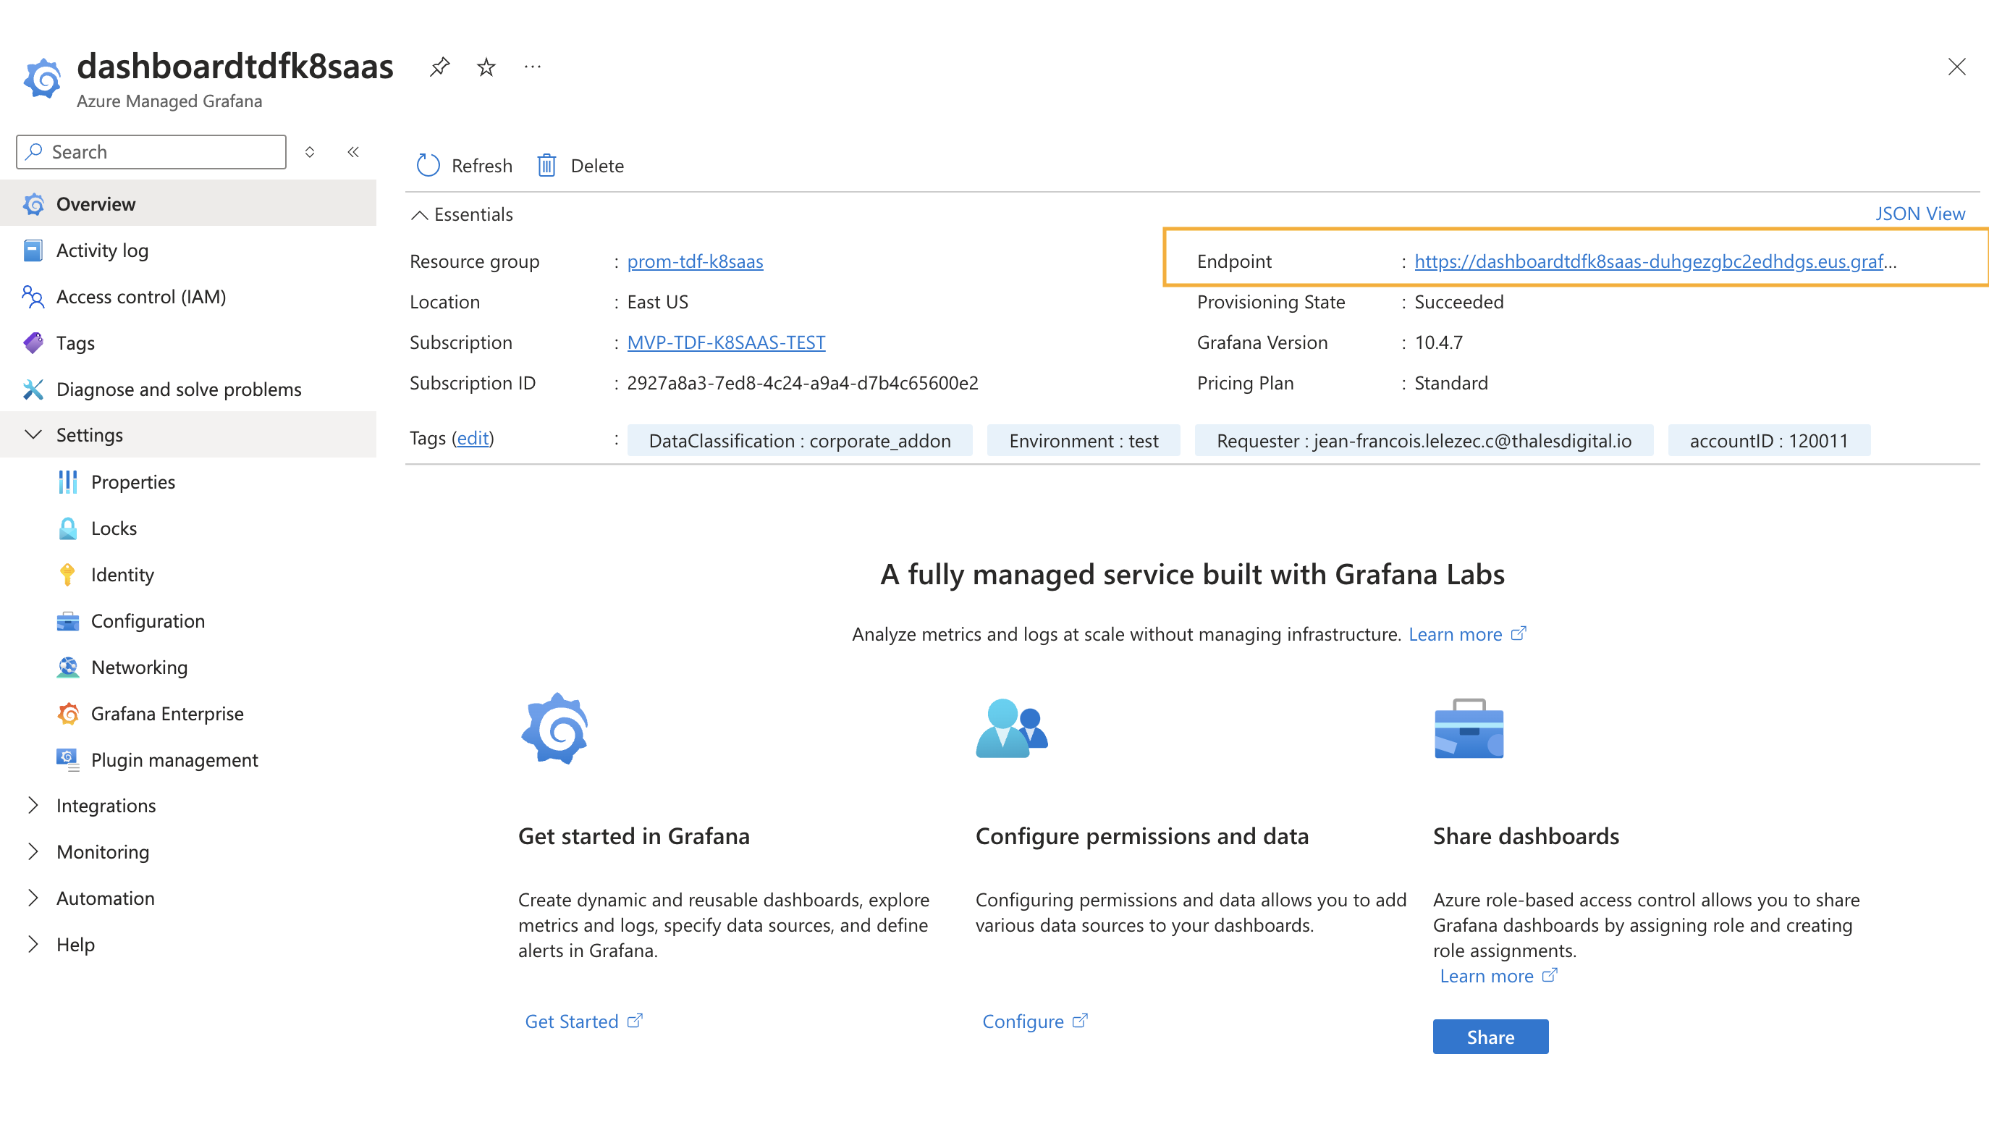Click the purple Tags icon in sidebar
The width and height of the screenshot is (1989, 1125).
pos(33,343)
